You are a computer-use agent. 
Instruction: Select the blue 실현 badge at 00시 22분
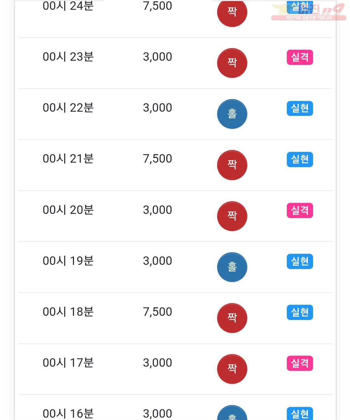[300, 108]
